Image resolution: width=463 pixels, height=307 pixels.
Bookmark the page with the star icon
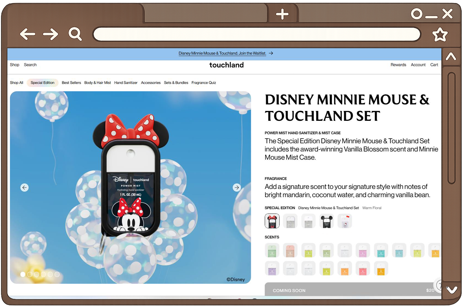coord(440,34)
